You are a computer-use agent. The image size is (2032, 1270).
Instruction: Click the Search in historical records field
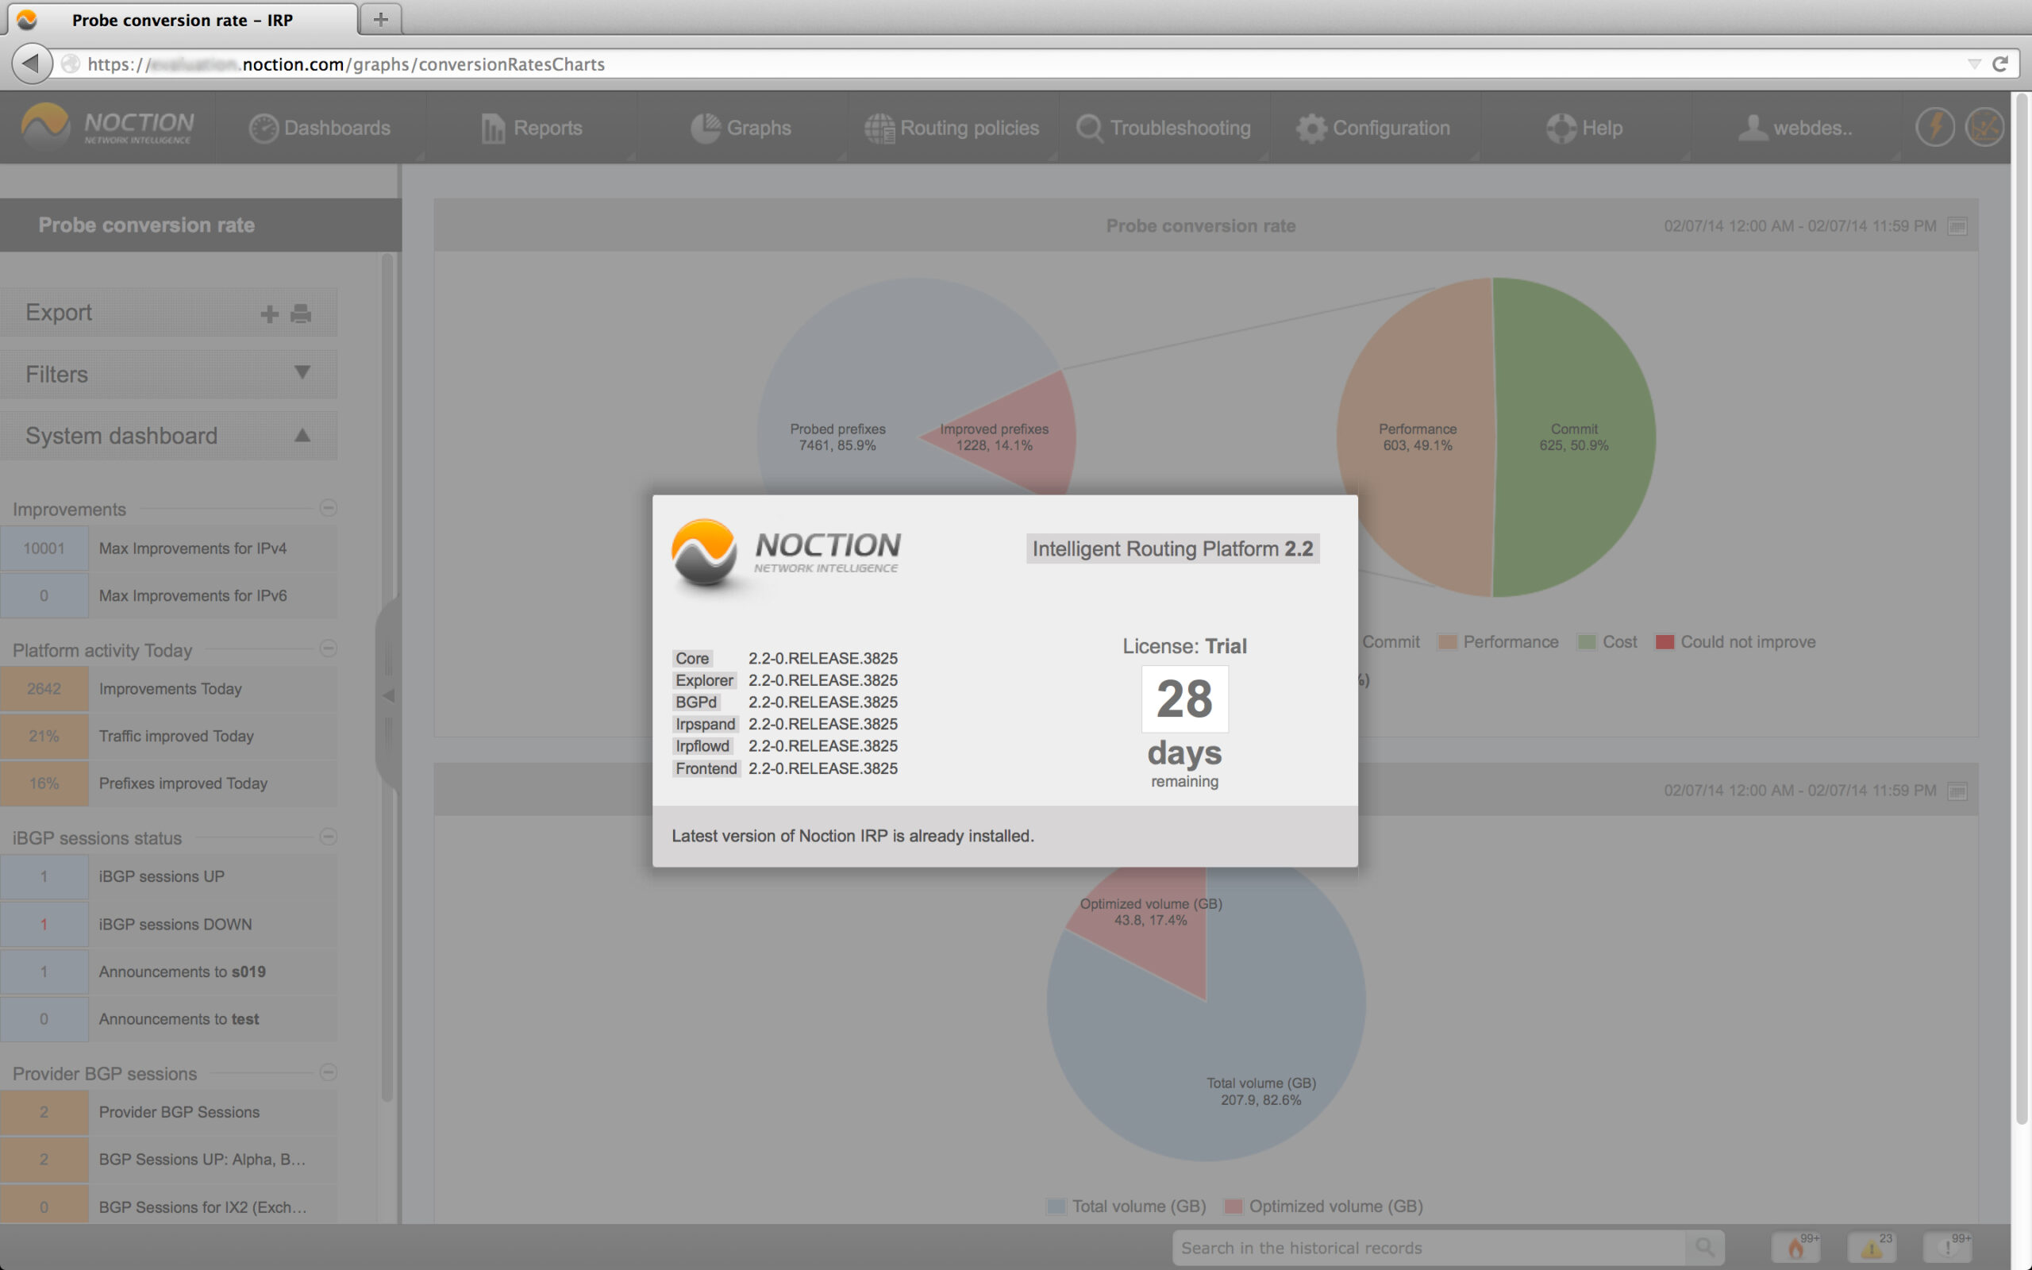click(x=1427, y=1247)
